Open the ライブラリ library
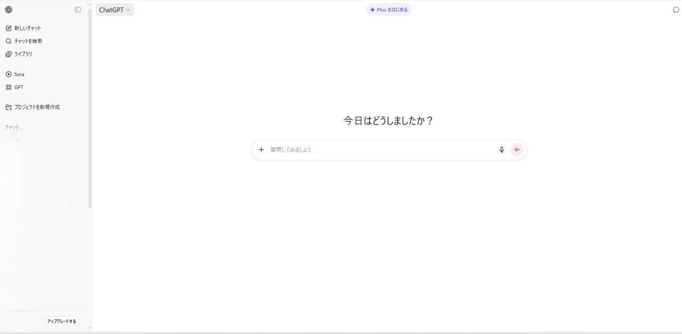Viewport: 682px width, 334px height. (23, 54)
